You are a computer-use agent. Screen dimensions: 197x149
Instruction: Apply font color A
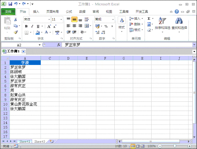pyautogui.click(x=46, y=32)
